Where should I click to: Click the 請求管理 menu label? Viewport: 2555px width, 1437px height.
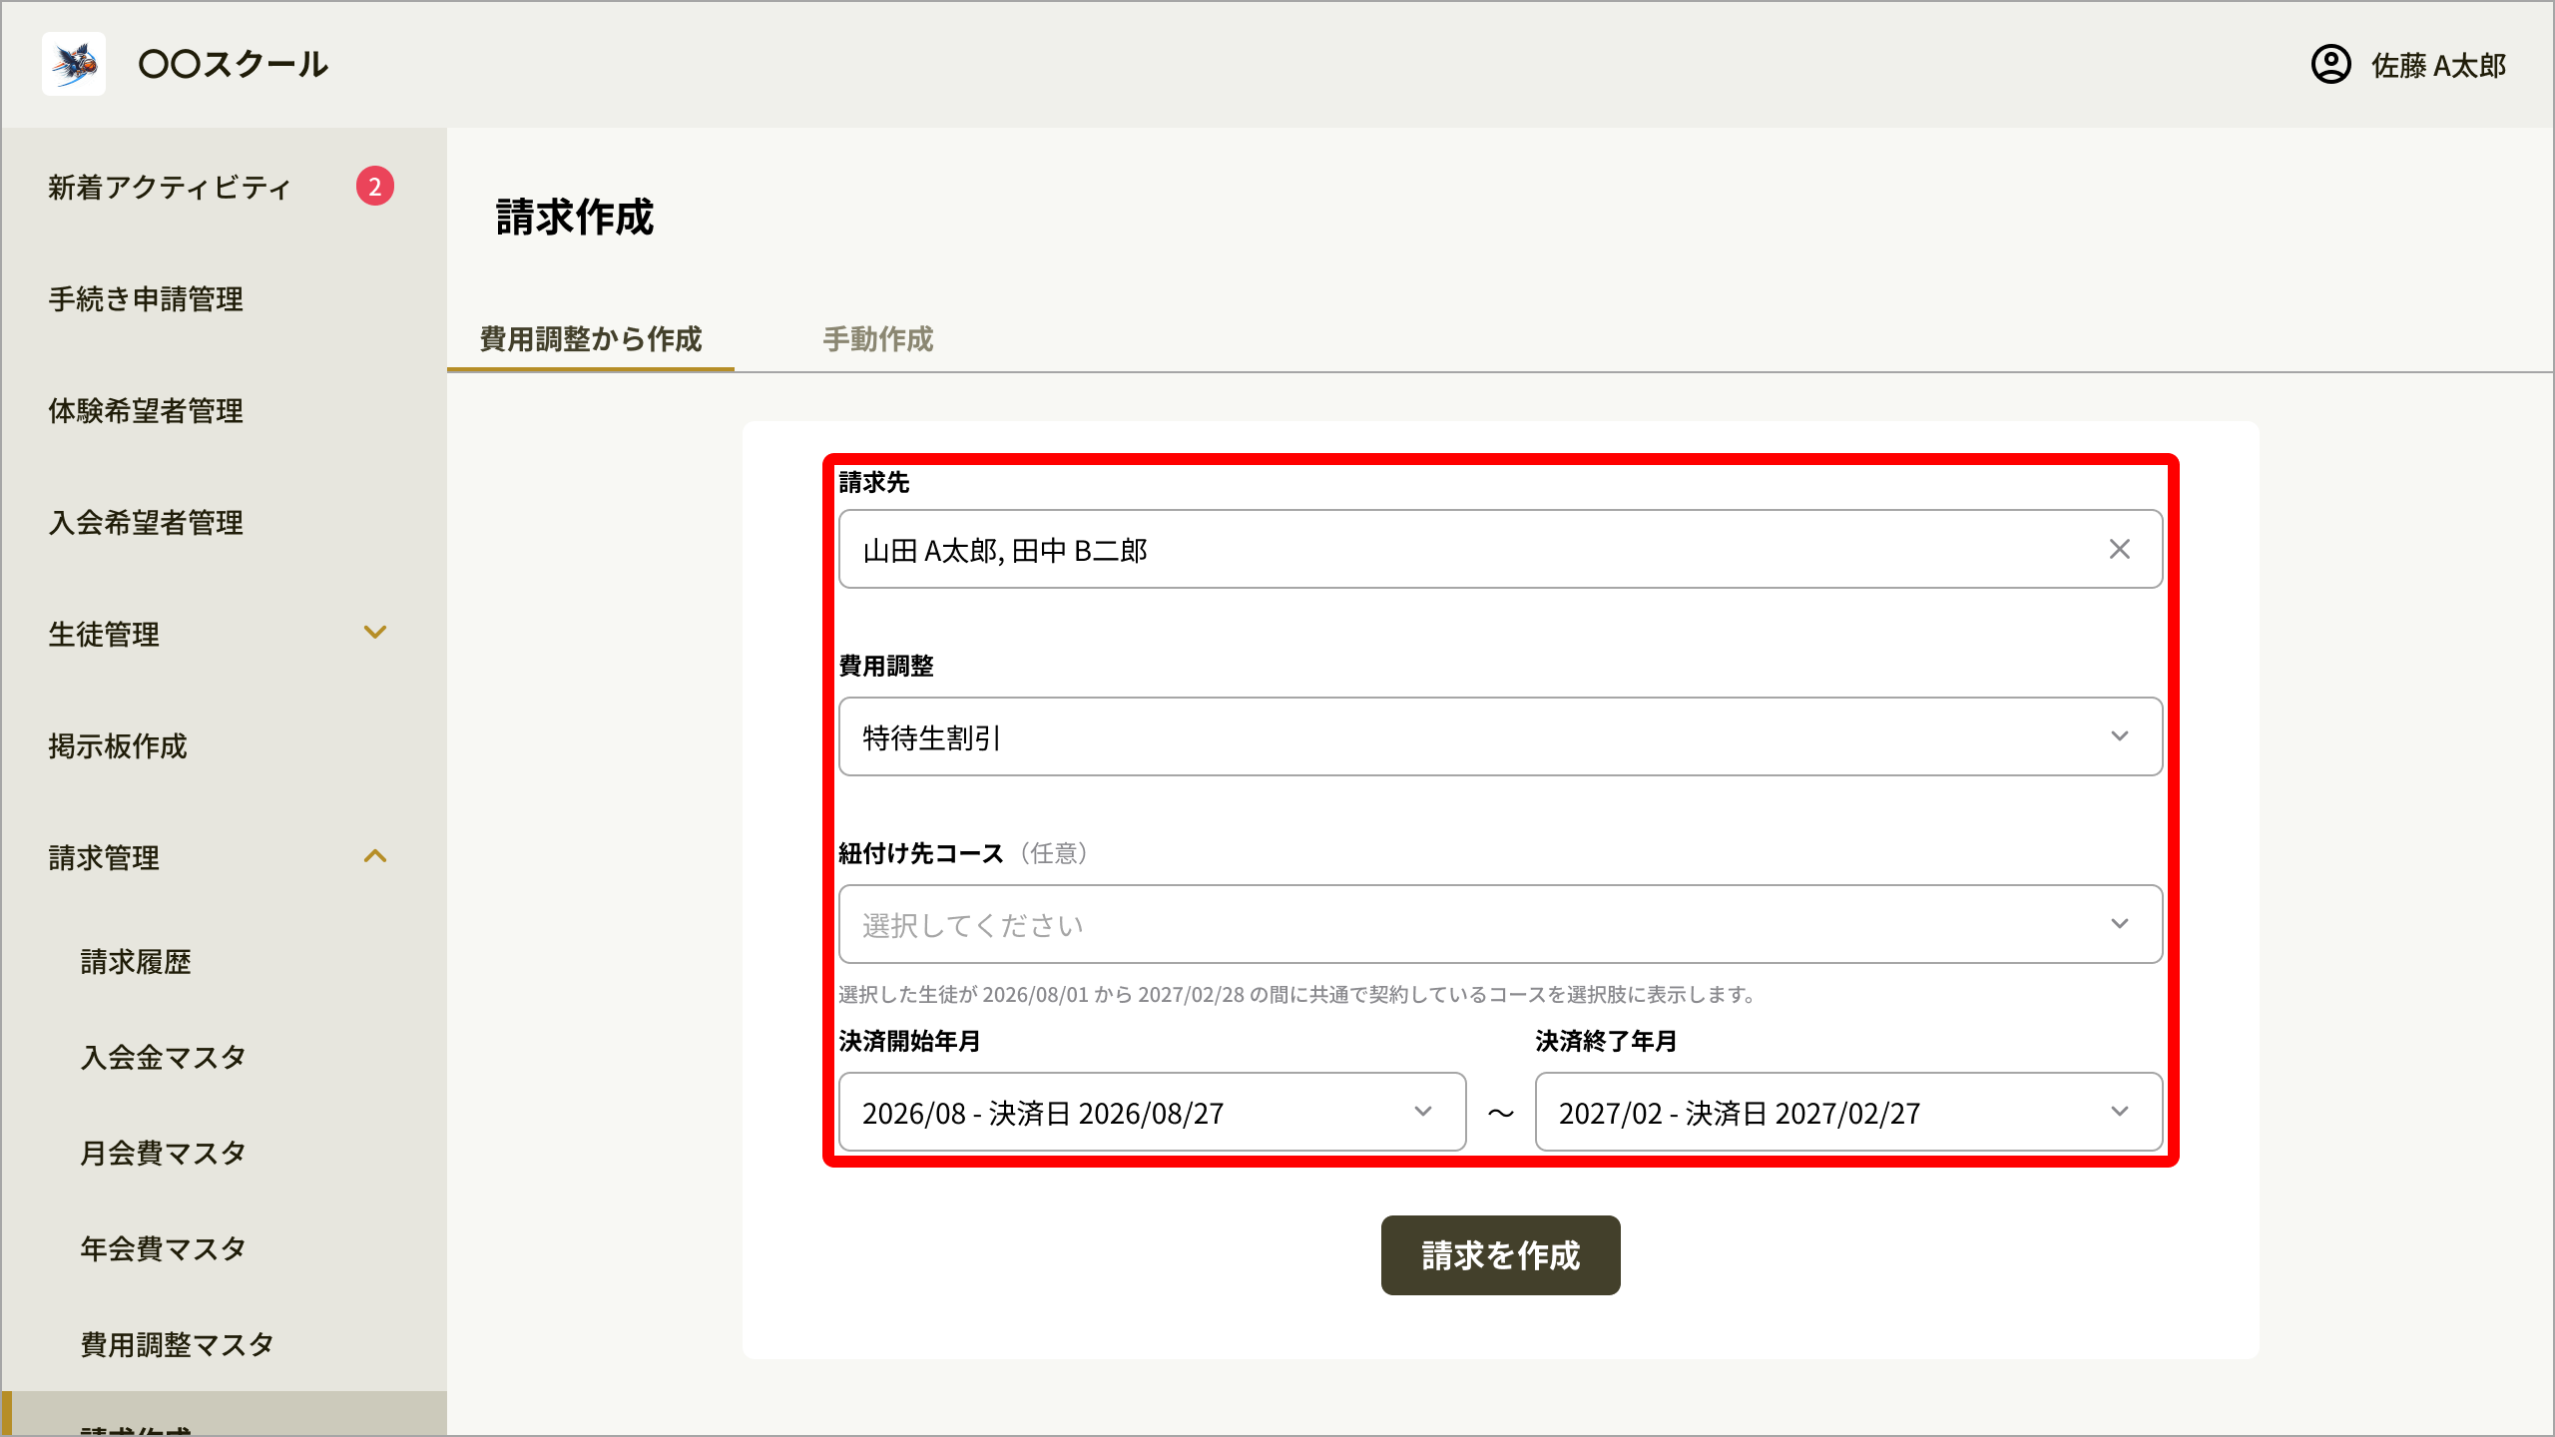click(x=104, y=857)
